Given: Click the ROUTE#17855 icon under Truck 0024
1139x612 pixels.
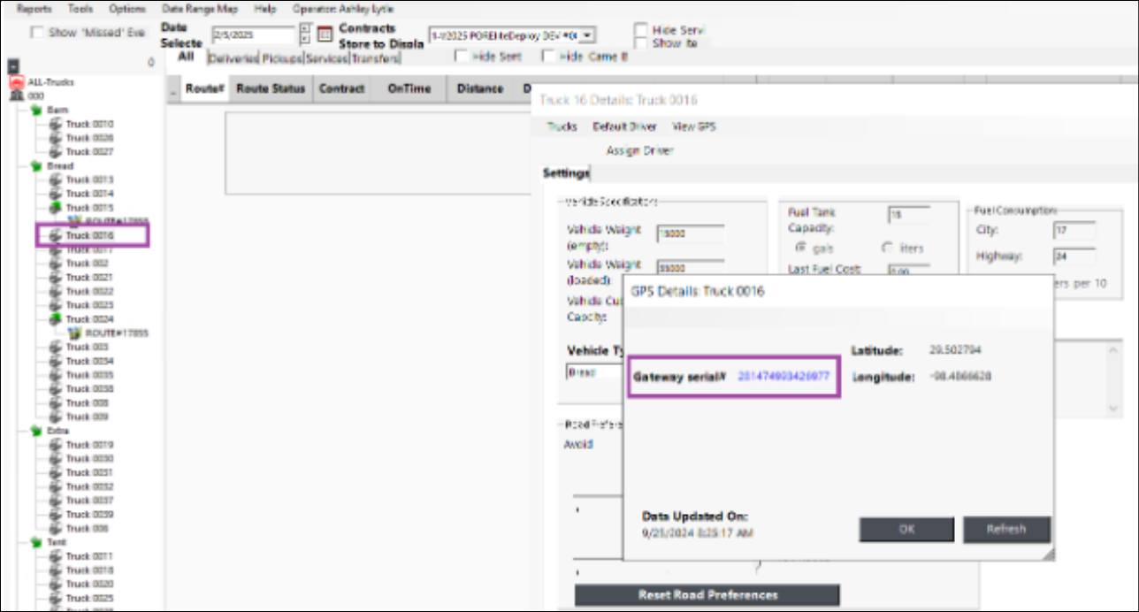Looking at the screenshot, I should click(x=75, y=333).
